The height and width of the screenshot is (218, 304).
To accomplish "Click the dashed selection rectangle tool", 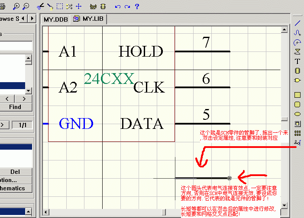I will (60, 6).
